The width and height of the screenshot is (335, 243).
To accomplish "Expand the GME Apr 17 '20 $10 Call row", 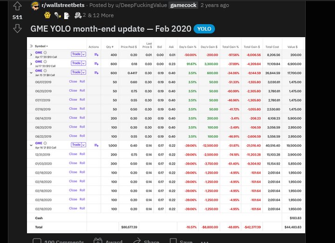I will pos(31,55).
